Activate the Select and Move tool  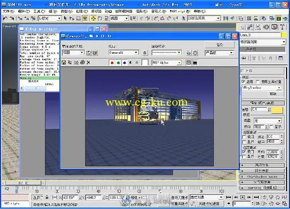tap(93, 18)
